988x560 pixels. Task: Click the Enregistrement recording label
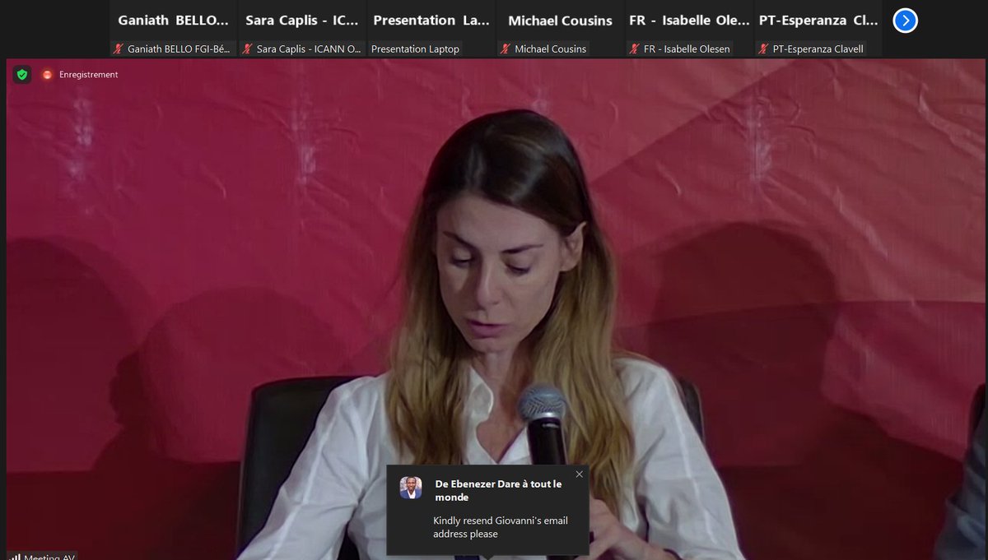pos(88,75)
